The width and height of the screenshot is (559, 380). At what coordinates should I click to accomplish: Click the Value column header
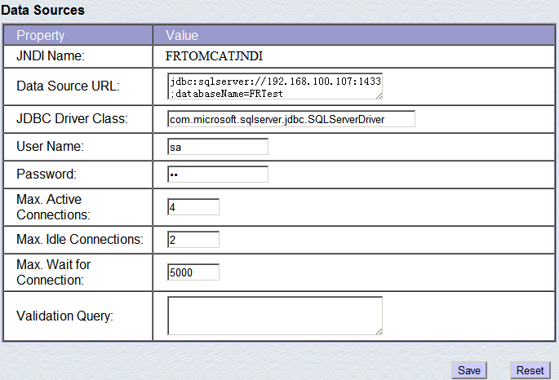tap(181, 36)
